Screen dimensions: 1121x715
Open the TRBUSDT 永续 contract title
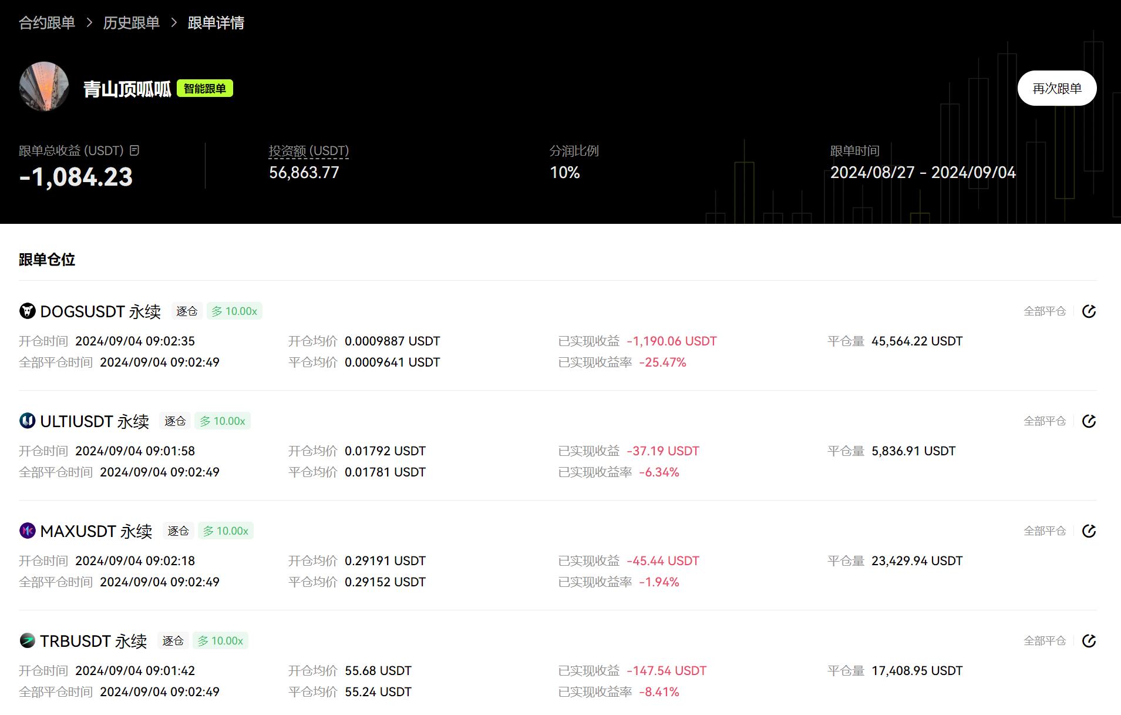pos(93,641)
